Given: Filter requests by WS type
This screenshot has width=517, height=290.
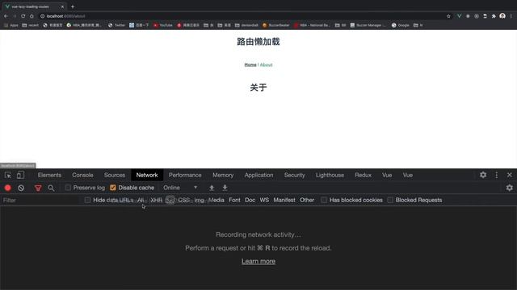Looking at the screenshot, I should (x=264, y=200).
